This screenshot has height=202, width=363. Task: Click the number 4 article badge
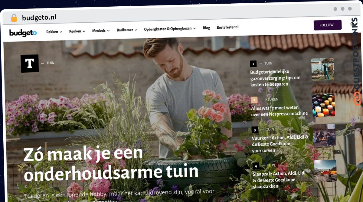pyautogui.click(x=256, y=166)
